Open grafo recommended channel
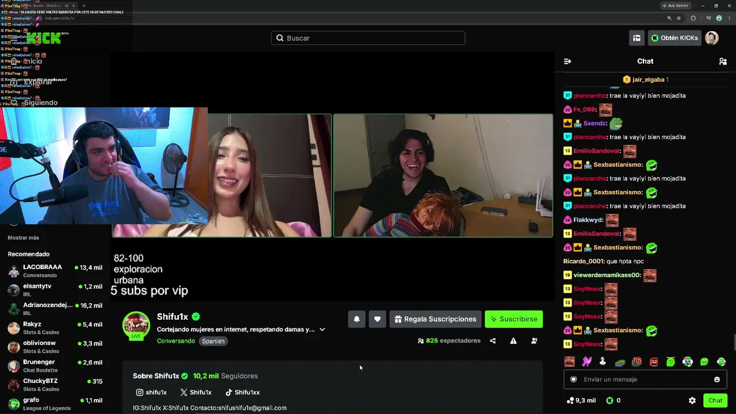Viewport: 736px width, 414px height. 55,404
